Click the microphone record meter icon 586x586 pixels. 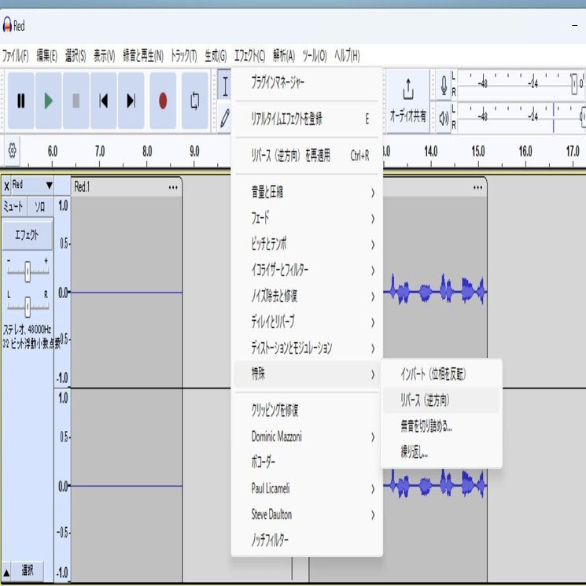point(444,85)
